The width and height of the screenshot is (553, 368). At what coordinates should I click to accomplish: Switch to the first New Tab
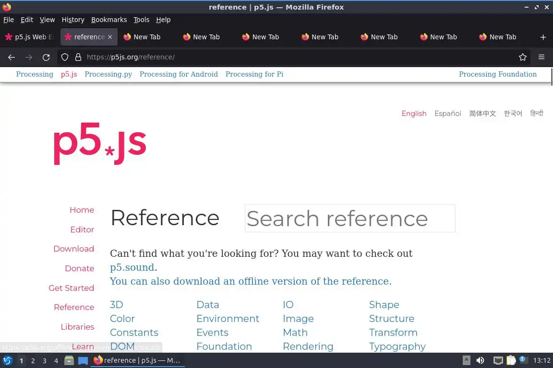(x=148, y=37)
